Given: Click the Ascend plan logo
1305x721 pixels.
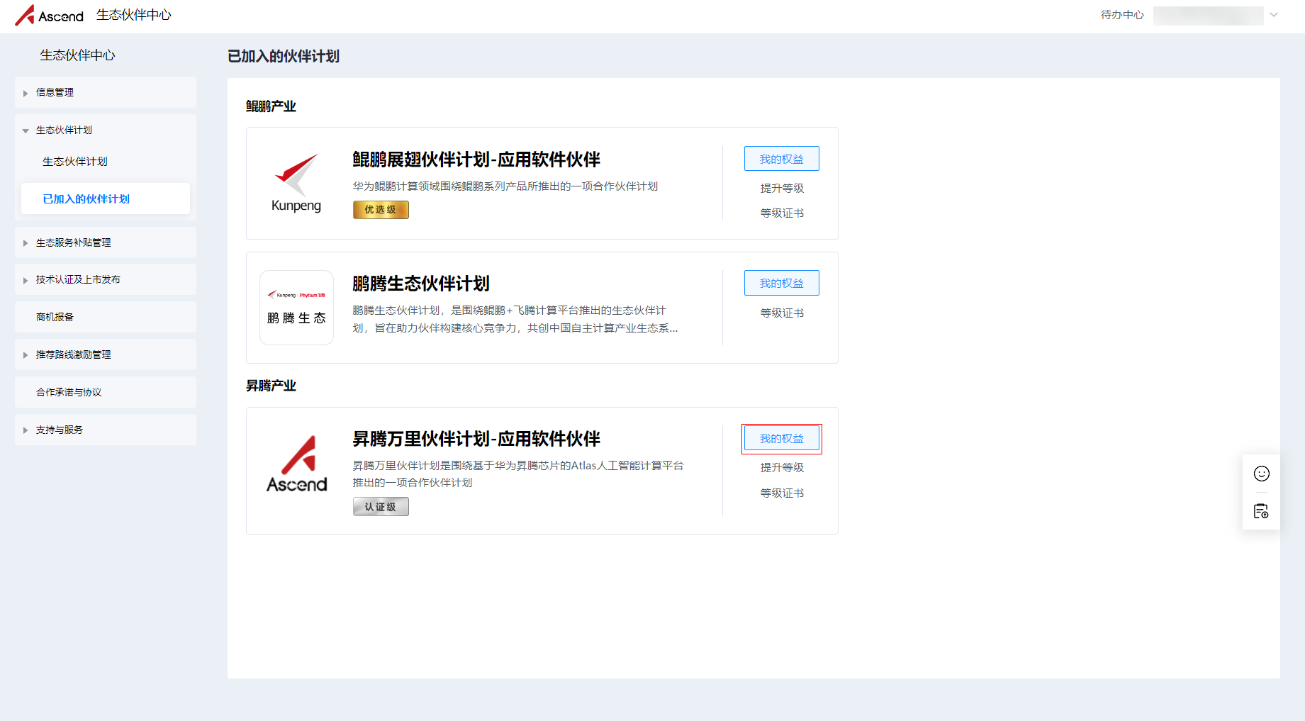Looking at the screenshot, I should pos(296,464).
